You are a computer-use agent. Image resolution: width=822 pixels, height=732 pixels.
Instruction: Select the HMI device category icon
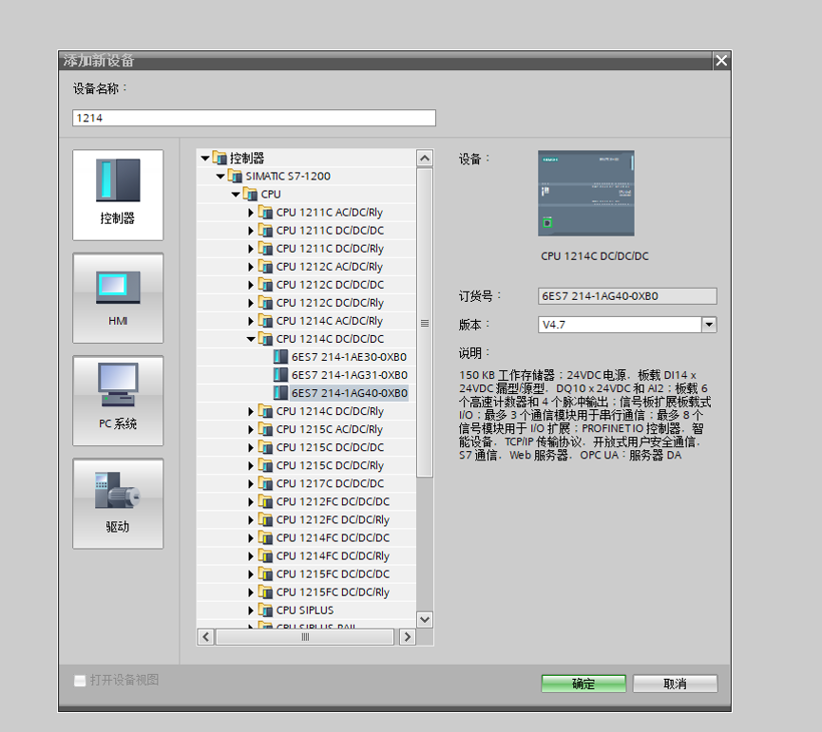click(x=118, y=298)
